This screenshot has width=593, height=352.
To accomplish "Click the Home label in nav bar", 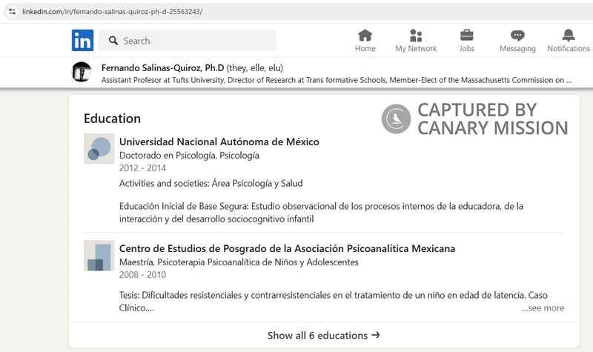I will pyautogui.click(x=365, y=48).
